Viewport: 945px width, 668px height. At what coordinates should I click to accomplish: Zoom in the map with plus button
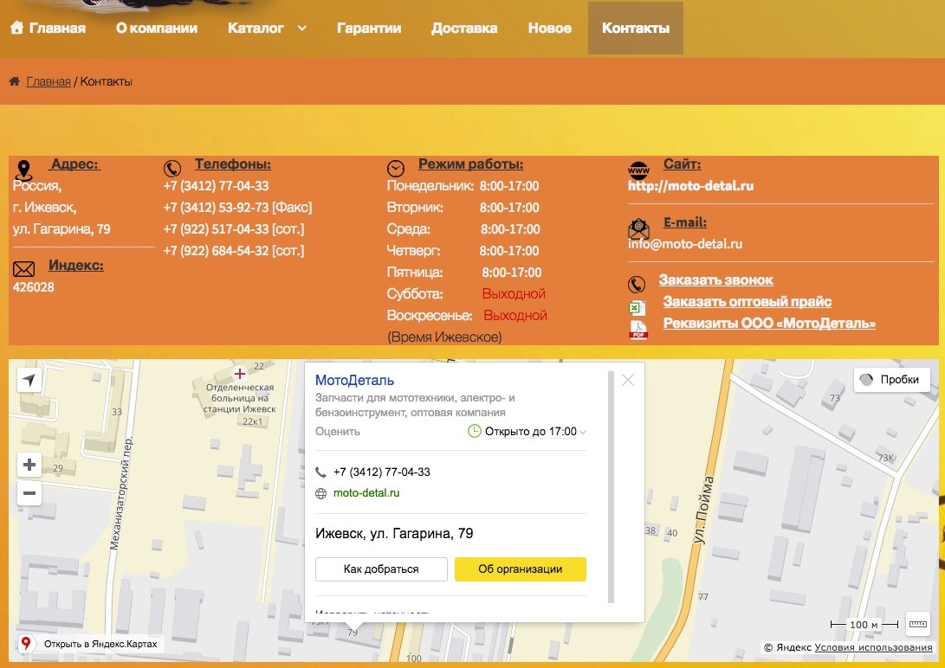coord(29,465)
